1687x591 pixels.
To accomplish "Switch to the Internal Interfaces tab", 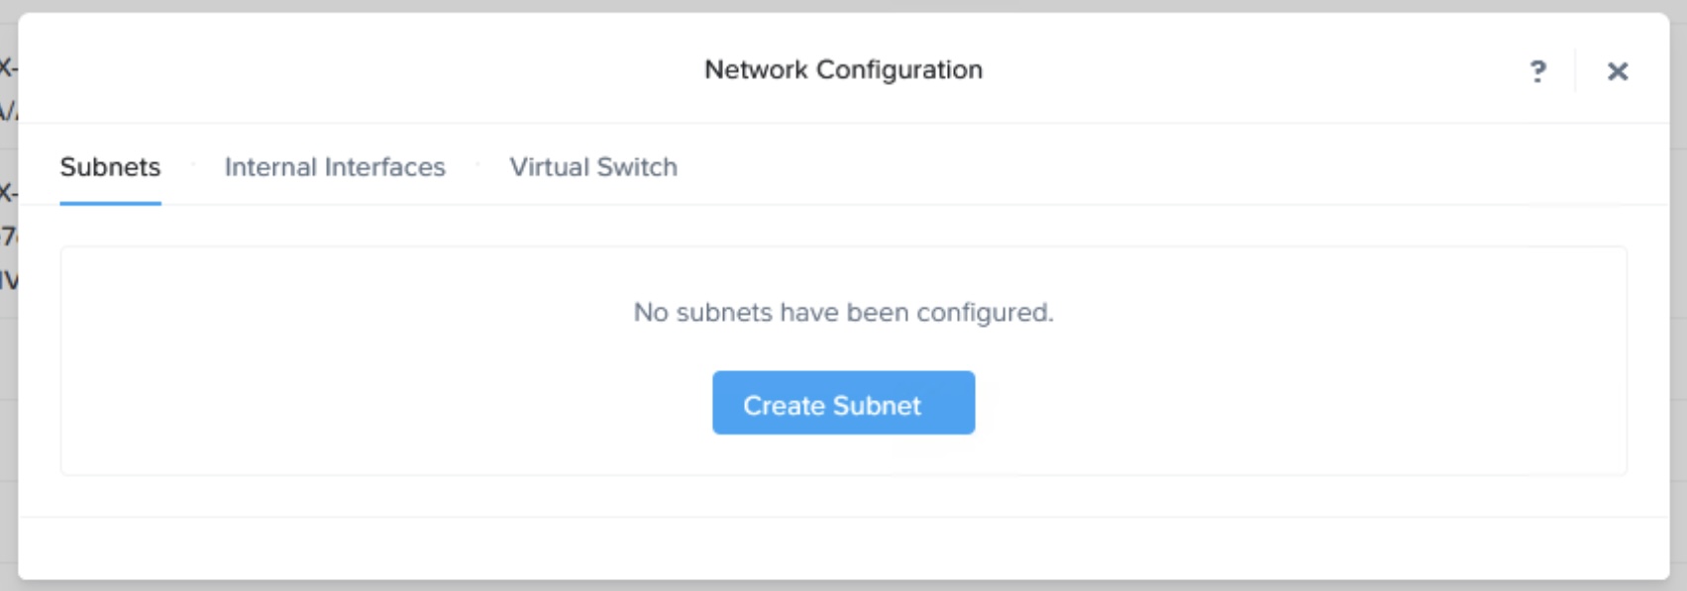I will [x=335, y=167].
